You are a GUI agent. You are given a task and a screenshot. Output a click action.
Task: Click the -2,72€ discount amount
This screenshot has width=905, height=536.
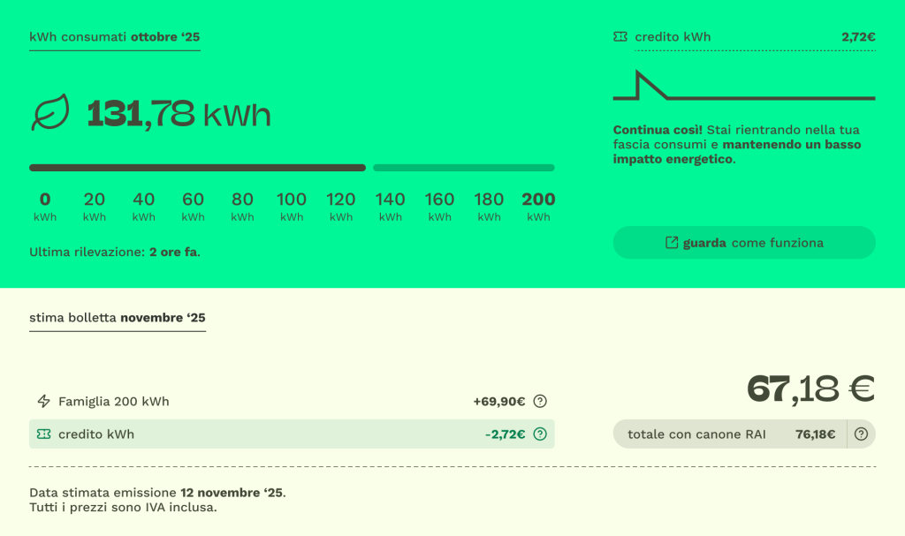[505, 434]
